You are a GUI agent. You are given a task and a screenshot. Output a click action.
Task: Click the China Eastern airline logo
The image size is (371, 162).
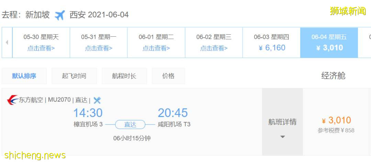point(13,100)
